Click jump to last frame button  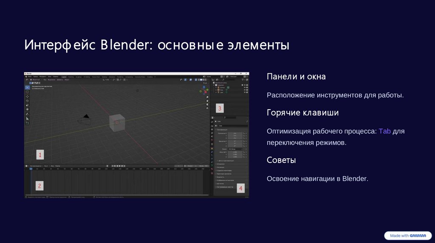coord(124,166)
